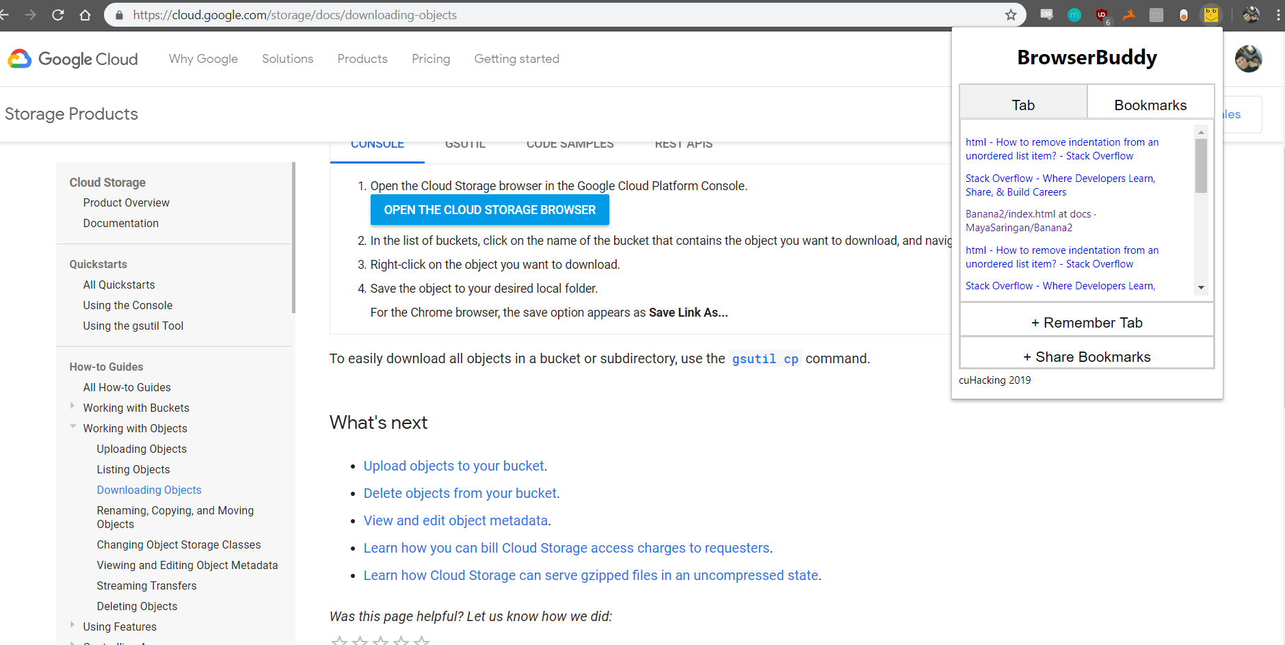
Task: Open the orange rabbit extension icon
Action: [1129, 14]
